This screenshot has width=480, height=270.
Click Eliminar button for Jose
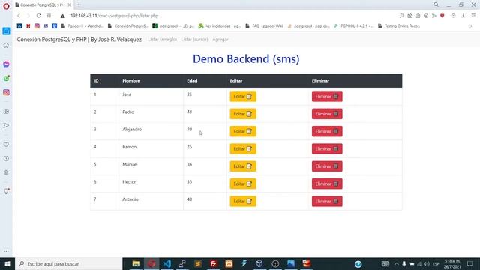tap(327, 97)
